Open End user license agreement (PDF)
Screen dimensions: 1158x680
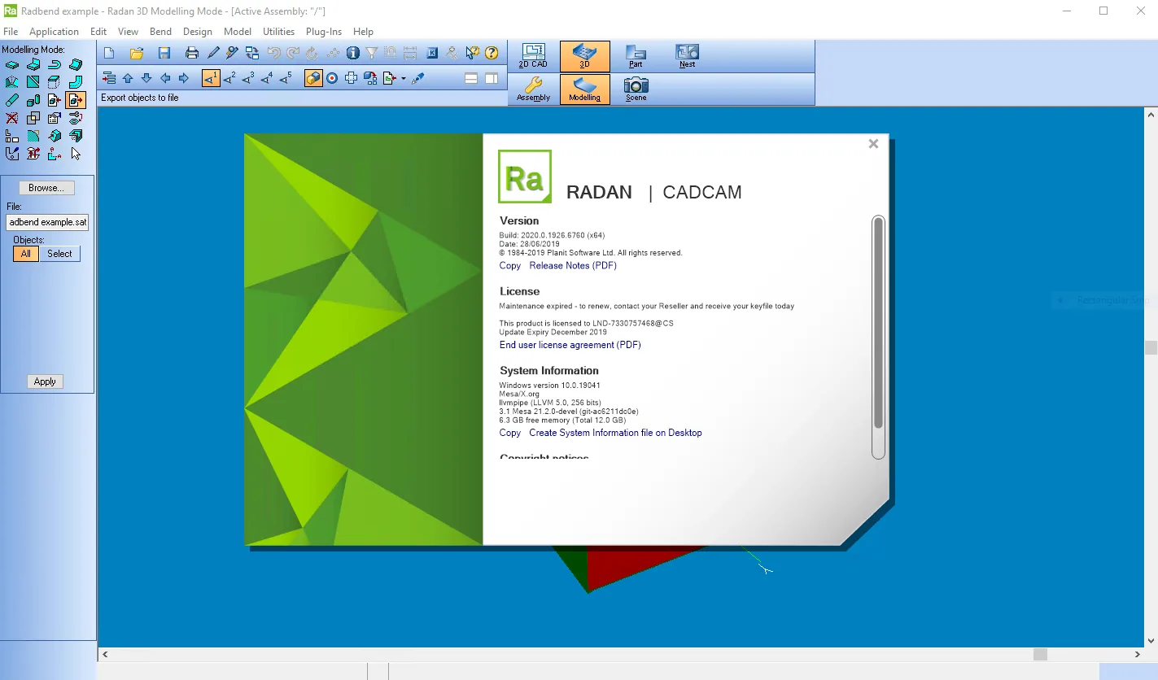(x=570, y=345)
